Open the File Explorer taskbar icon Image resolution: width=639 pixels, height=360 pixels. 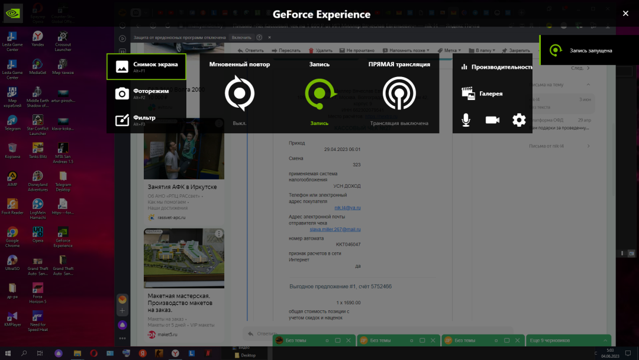[77, 353]
